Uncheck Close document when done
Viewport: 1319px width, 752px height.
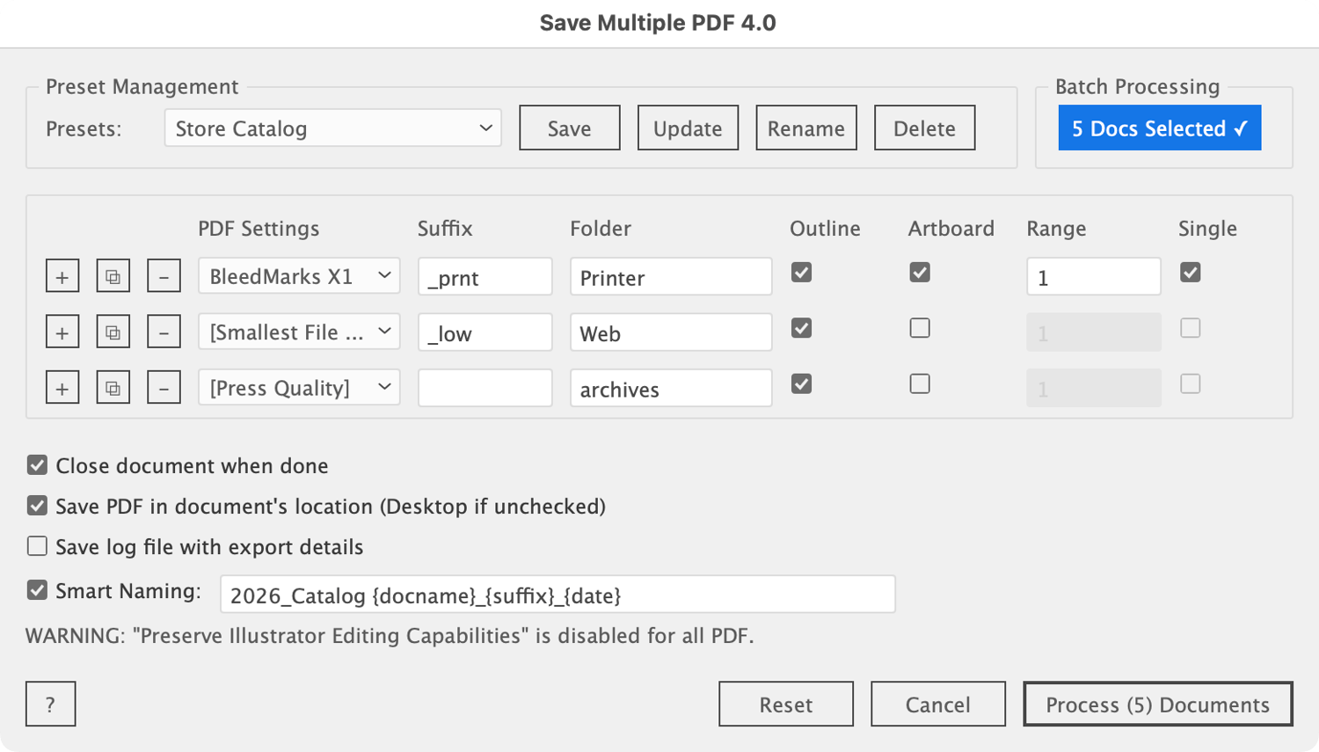37,465
